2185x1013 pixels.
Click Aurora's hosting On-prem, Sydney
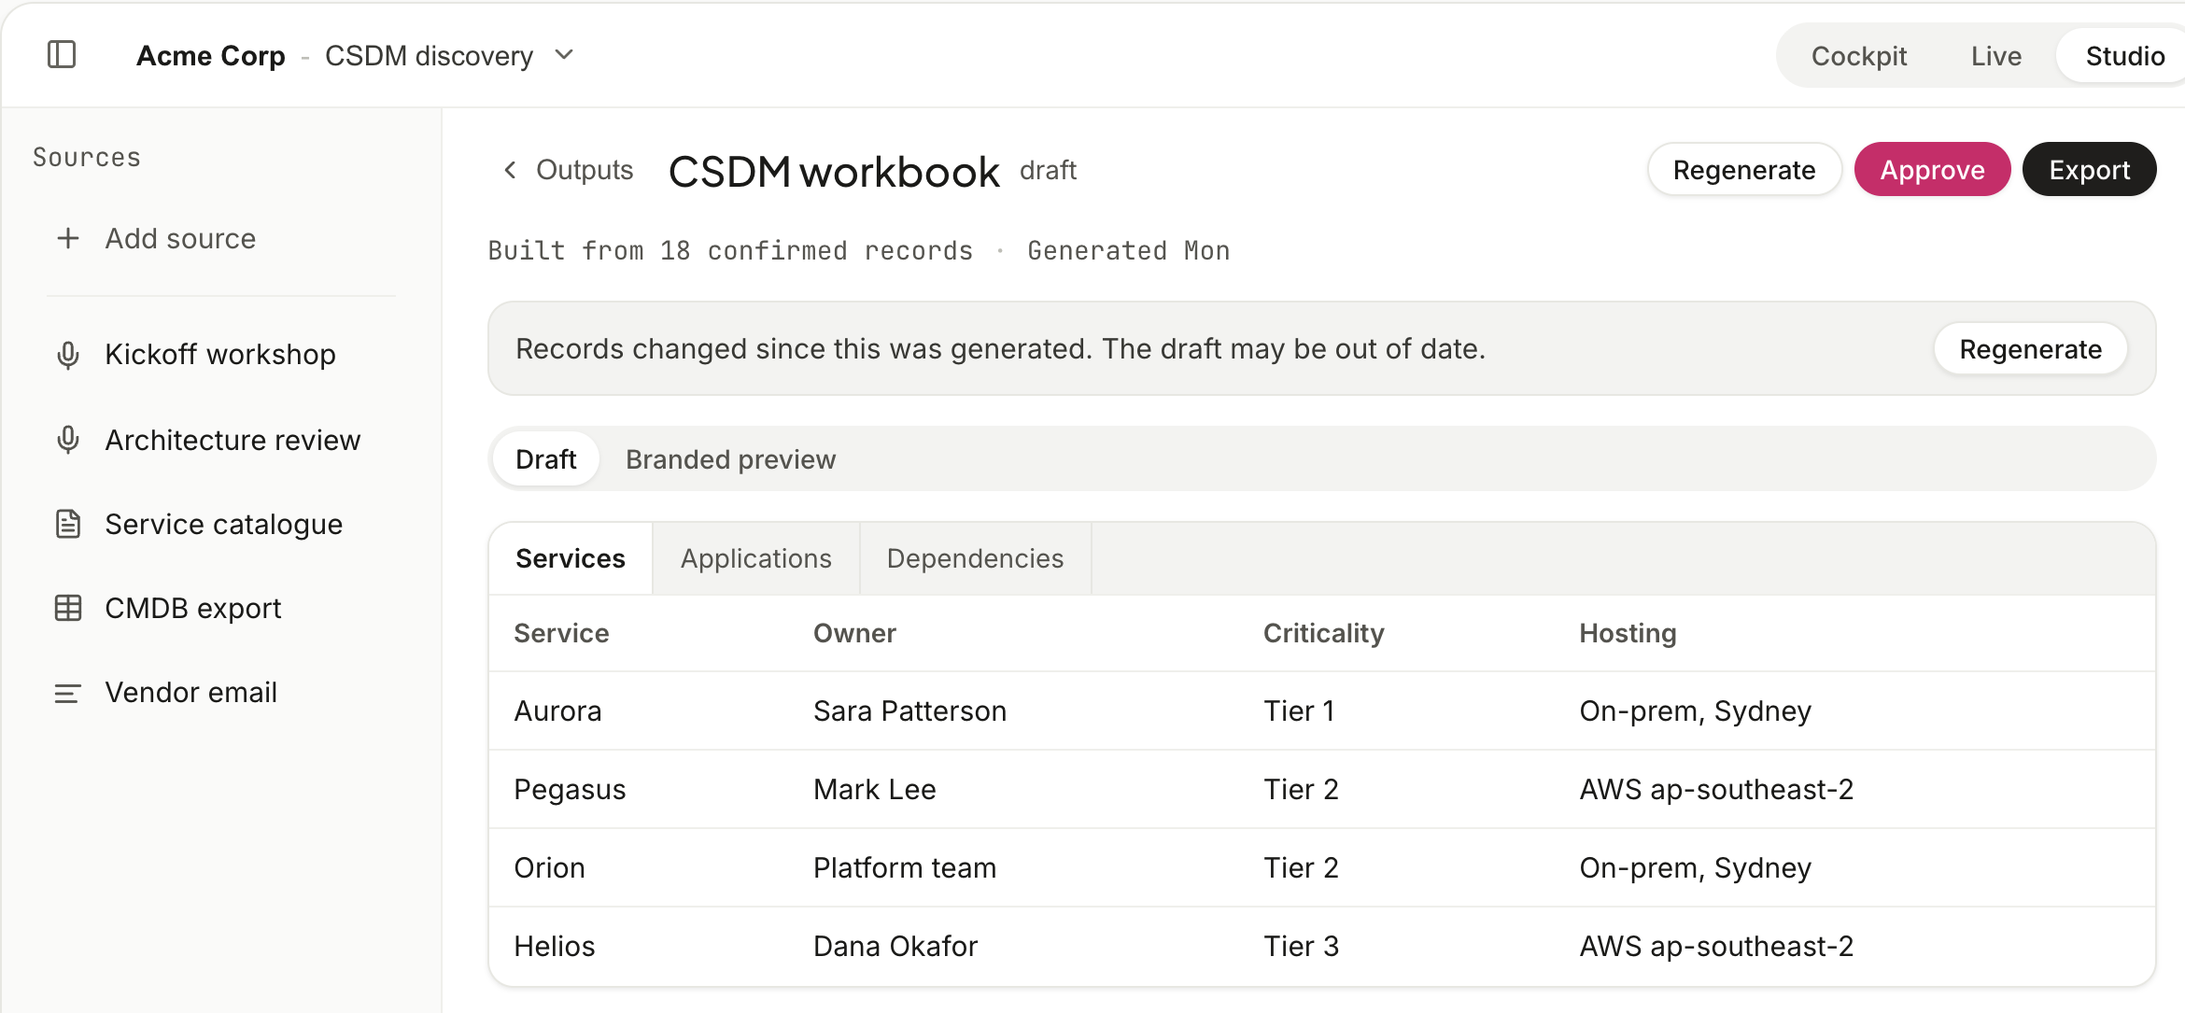coord(1695,711)
